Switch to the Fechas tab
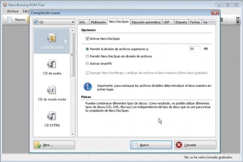The height and width of the screenshot is (162, 243). [x=195, y=22]
